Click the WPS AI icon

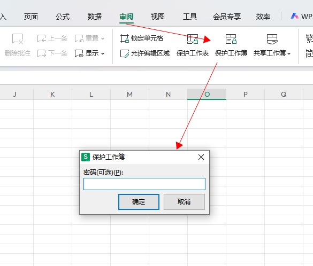[x=295, y=16]
